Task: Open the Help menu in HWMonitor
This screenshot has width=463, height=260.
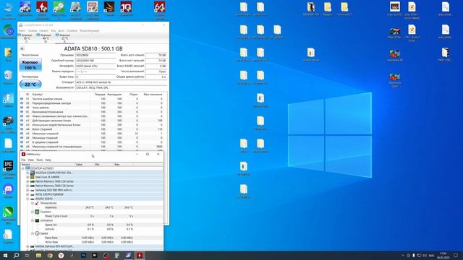Action: coord(48,160)
